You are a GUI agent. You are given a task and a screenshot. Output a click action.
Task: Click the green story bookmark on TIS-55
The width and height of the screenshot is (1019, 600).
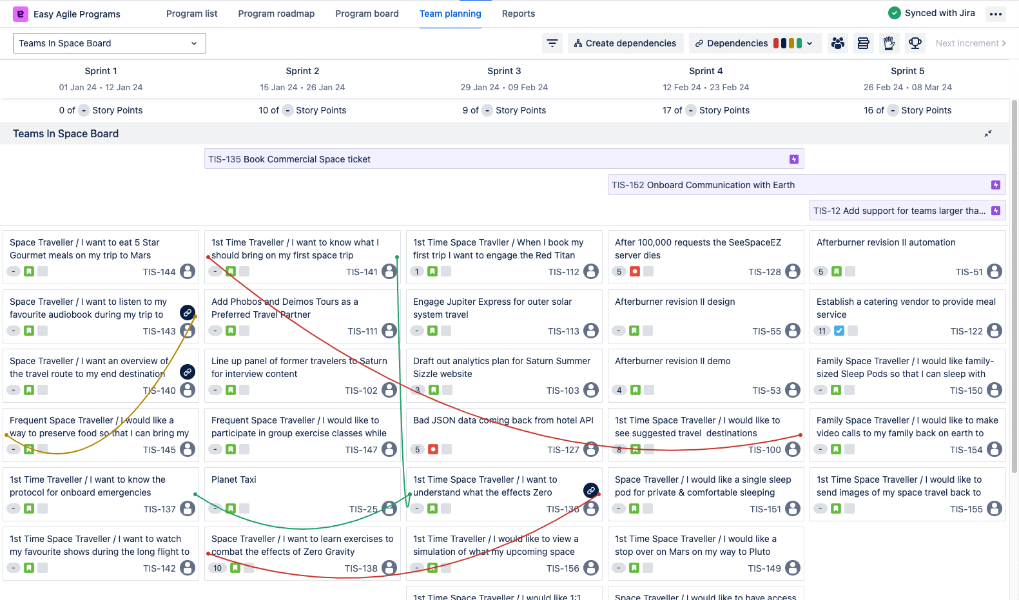(634, 331)
